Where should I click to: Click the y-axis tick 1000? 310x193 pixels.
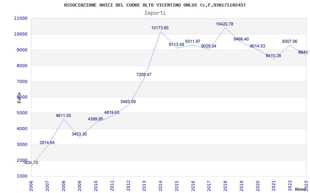22,176
